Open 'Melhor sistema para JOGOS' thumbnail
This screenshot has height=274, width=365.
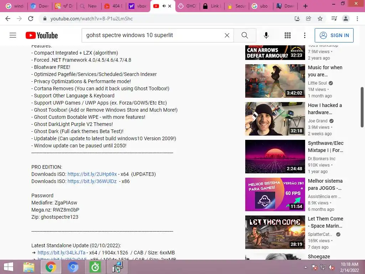(275, 194)
